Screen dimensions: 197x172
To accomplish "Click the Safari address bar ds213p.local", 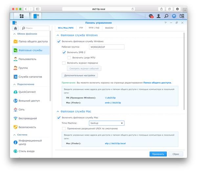I will tap(98, 9).
